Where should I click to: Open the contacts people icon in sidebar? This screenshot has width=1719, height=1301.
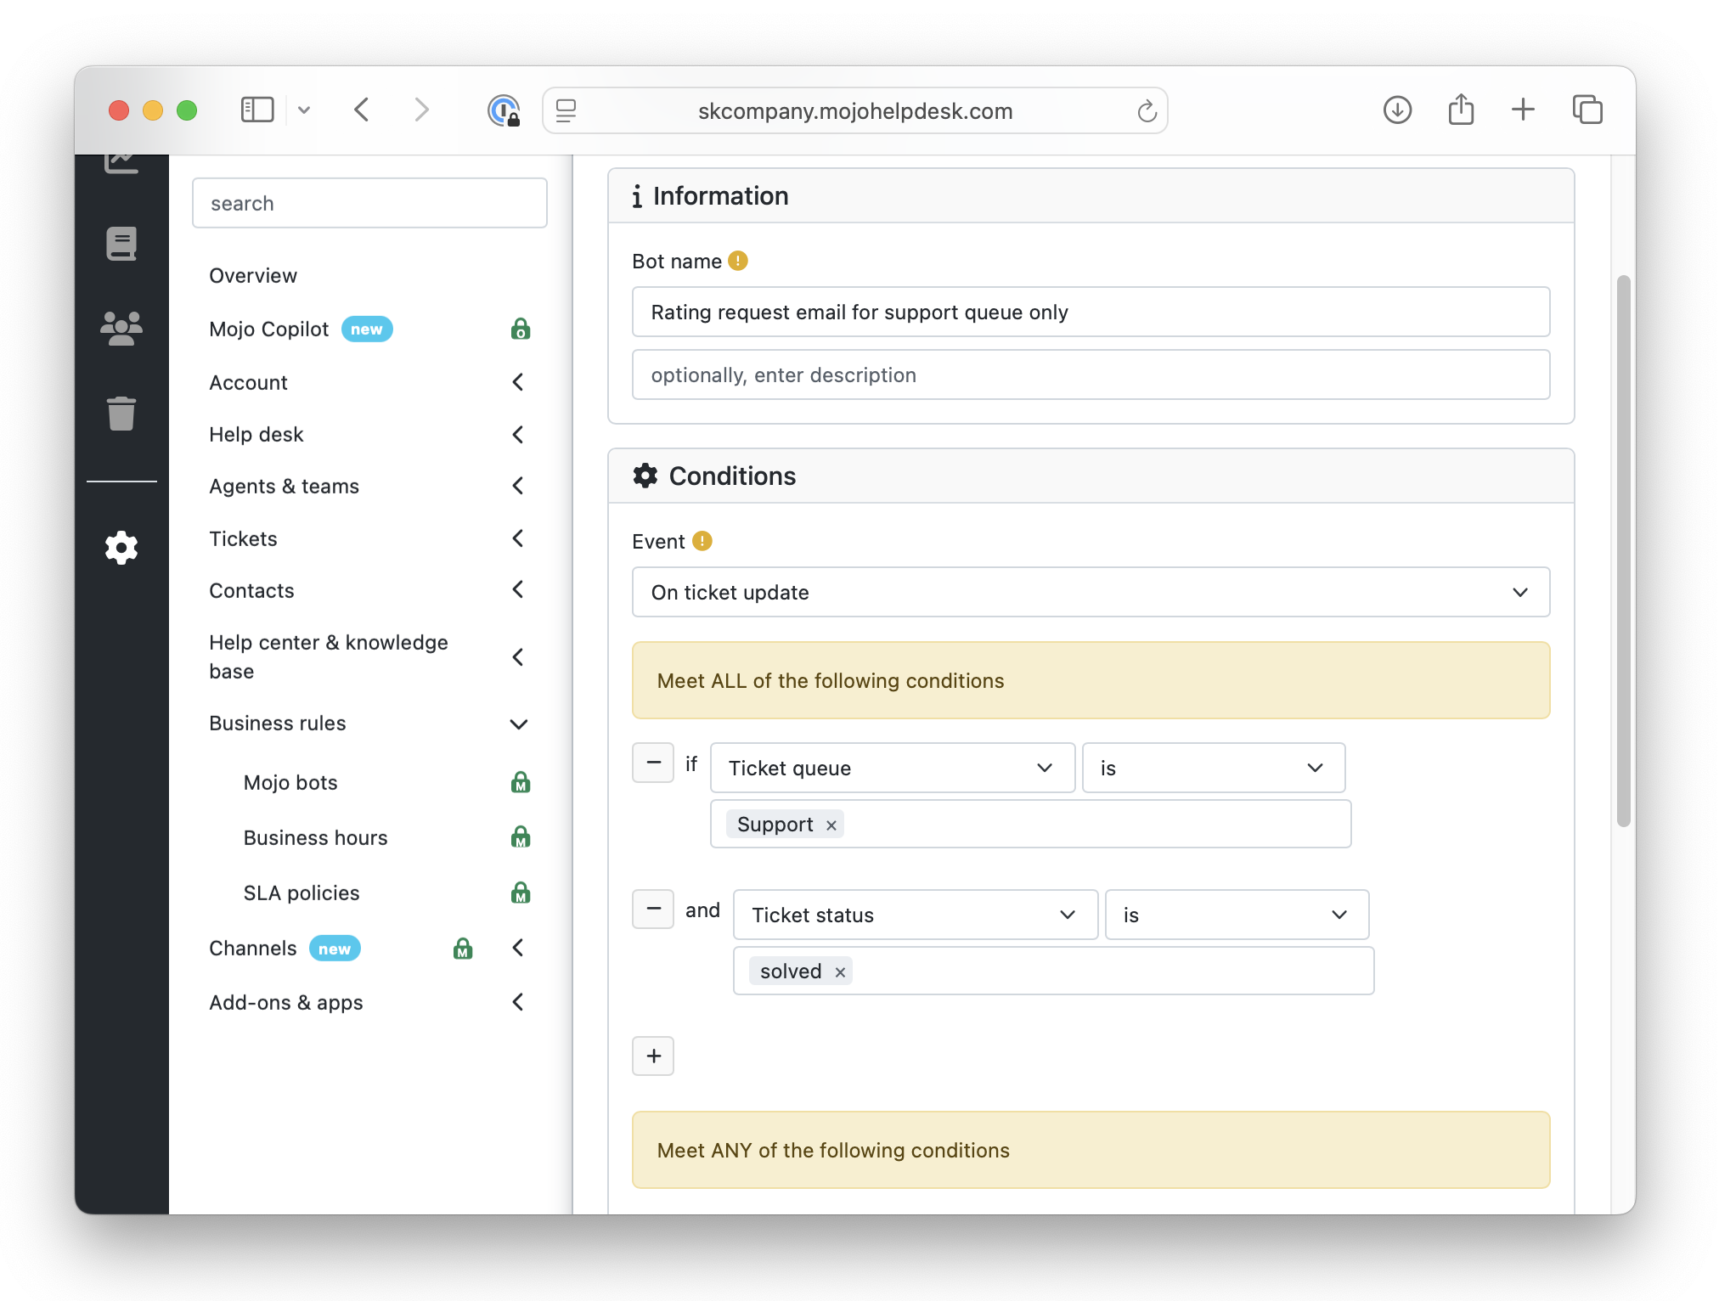pyautogui.click(x=121, y=328)
